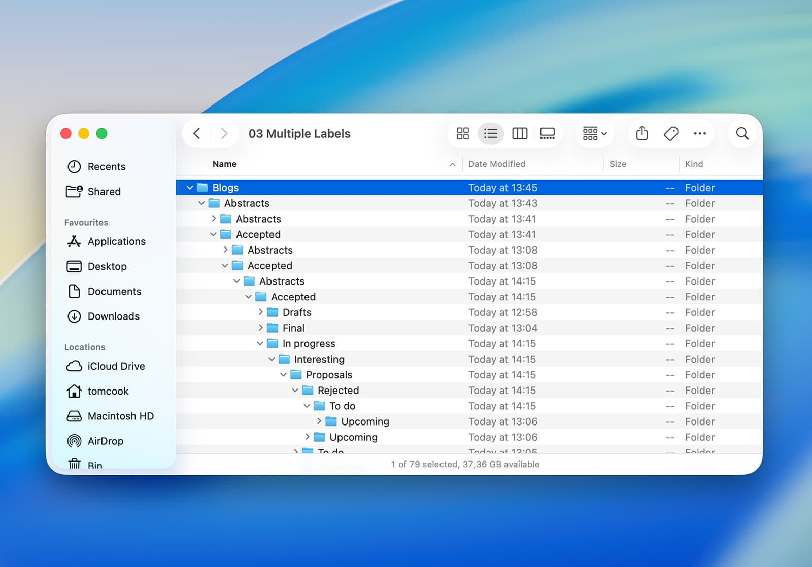Select the column view icon

click(519, 133)
